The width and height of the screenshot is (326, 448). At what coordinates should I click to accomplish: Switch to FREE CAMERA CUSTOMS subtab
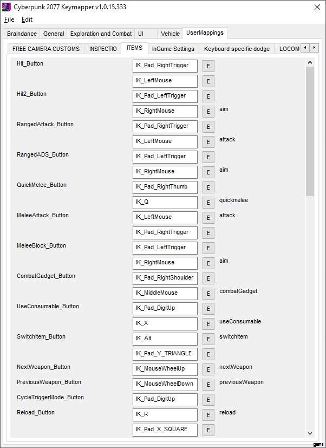pos(46,49)
